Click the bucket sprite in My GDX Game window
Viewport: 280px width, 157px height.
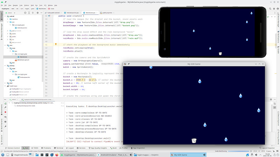pyautogui.click(x=194, y=141)
